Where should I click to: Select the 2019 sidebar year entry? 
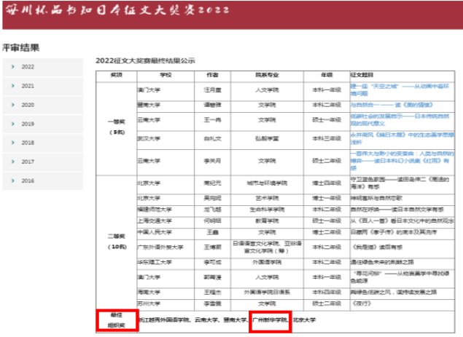tap(28, 124)
